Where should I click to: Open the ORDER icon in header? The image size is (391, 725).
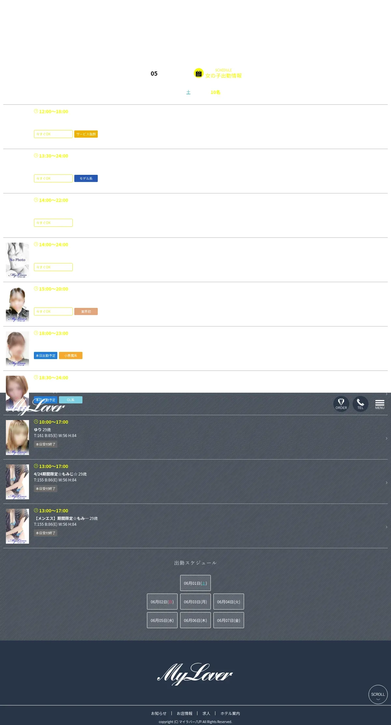(x=341, y=404)
